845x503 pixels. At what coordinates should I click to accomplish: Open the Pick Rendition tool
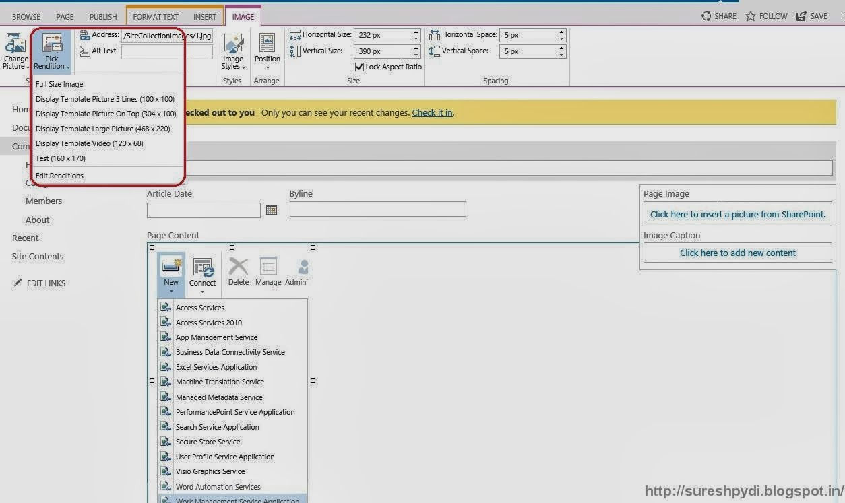point(52,52)
